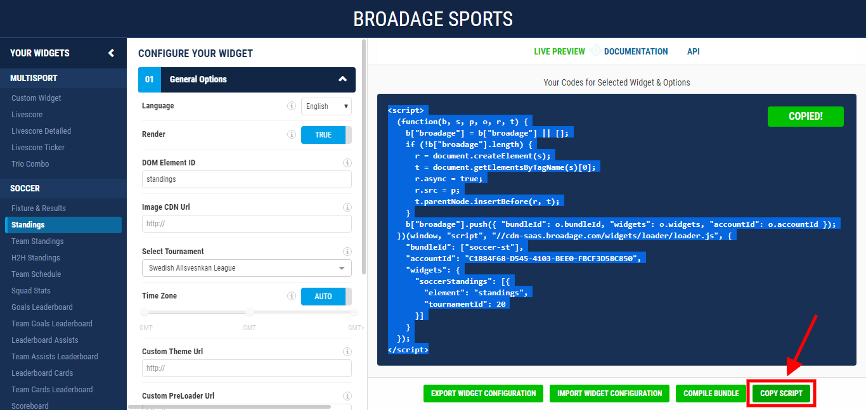Open the Trio Combo widget
This screenshot has width=866, height=410.
coord(30,164)
